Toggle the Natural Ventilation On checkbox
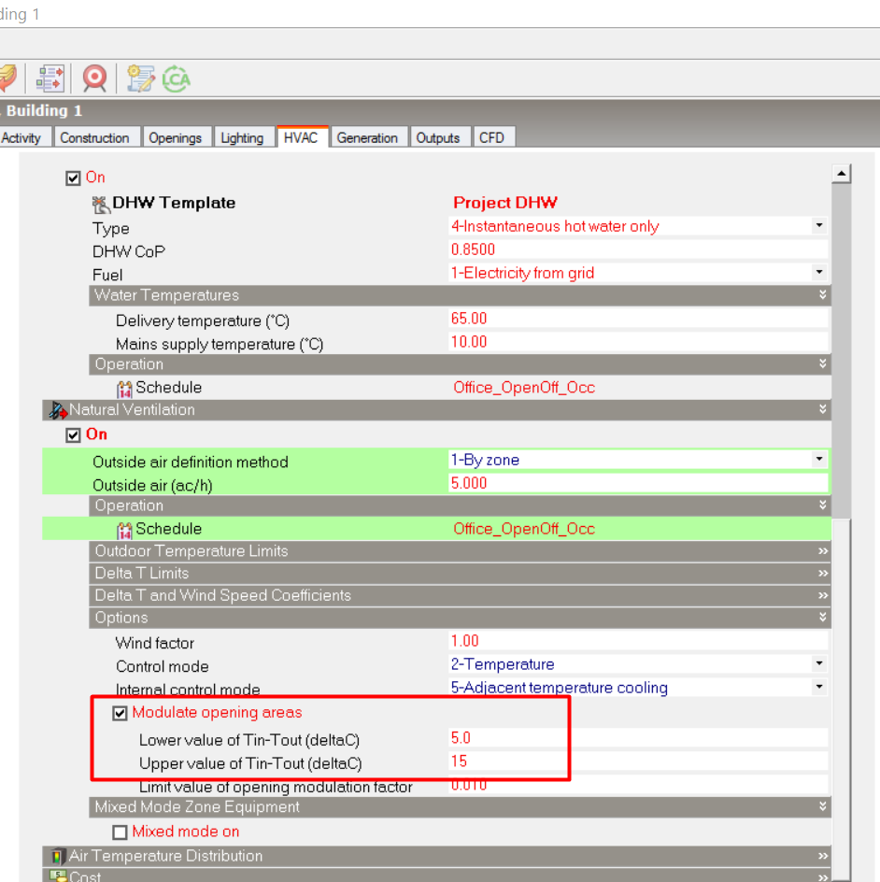The height and width of the screenshot is (882, 880). pyautogui.click(x=73, y=435)
